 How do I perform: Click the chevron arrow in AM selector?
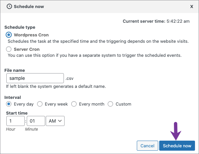click(x=60, y=121)
